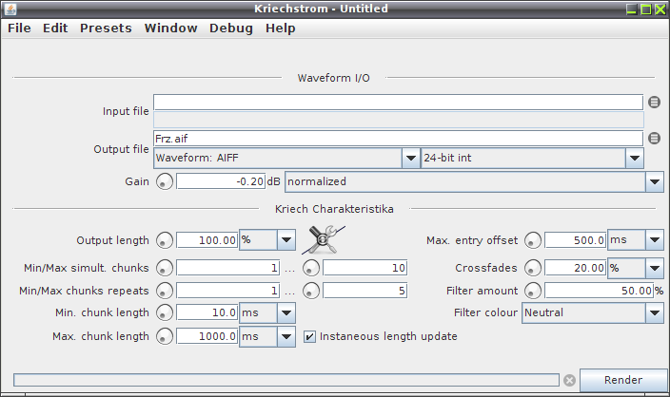Viewport: 670px width, 397px height.
Task: Click the wrench and screwdriver tools icon
Action: coord(324,239)
